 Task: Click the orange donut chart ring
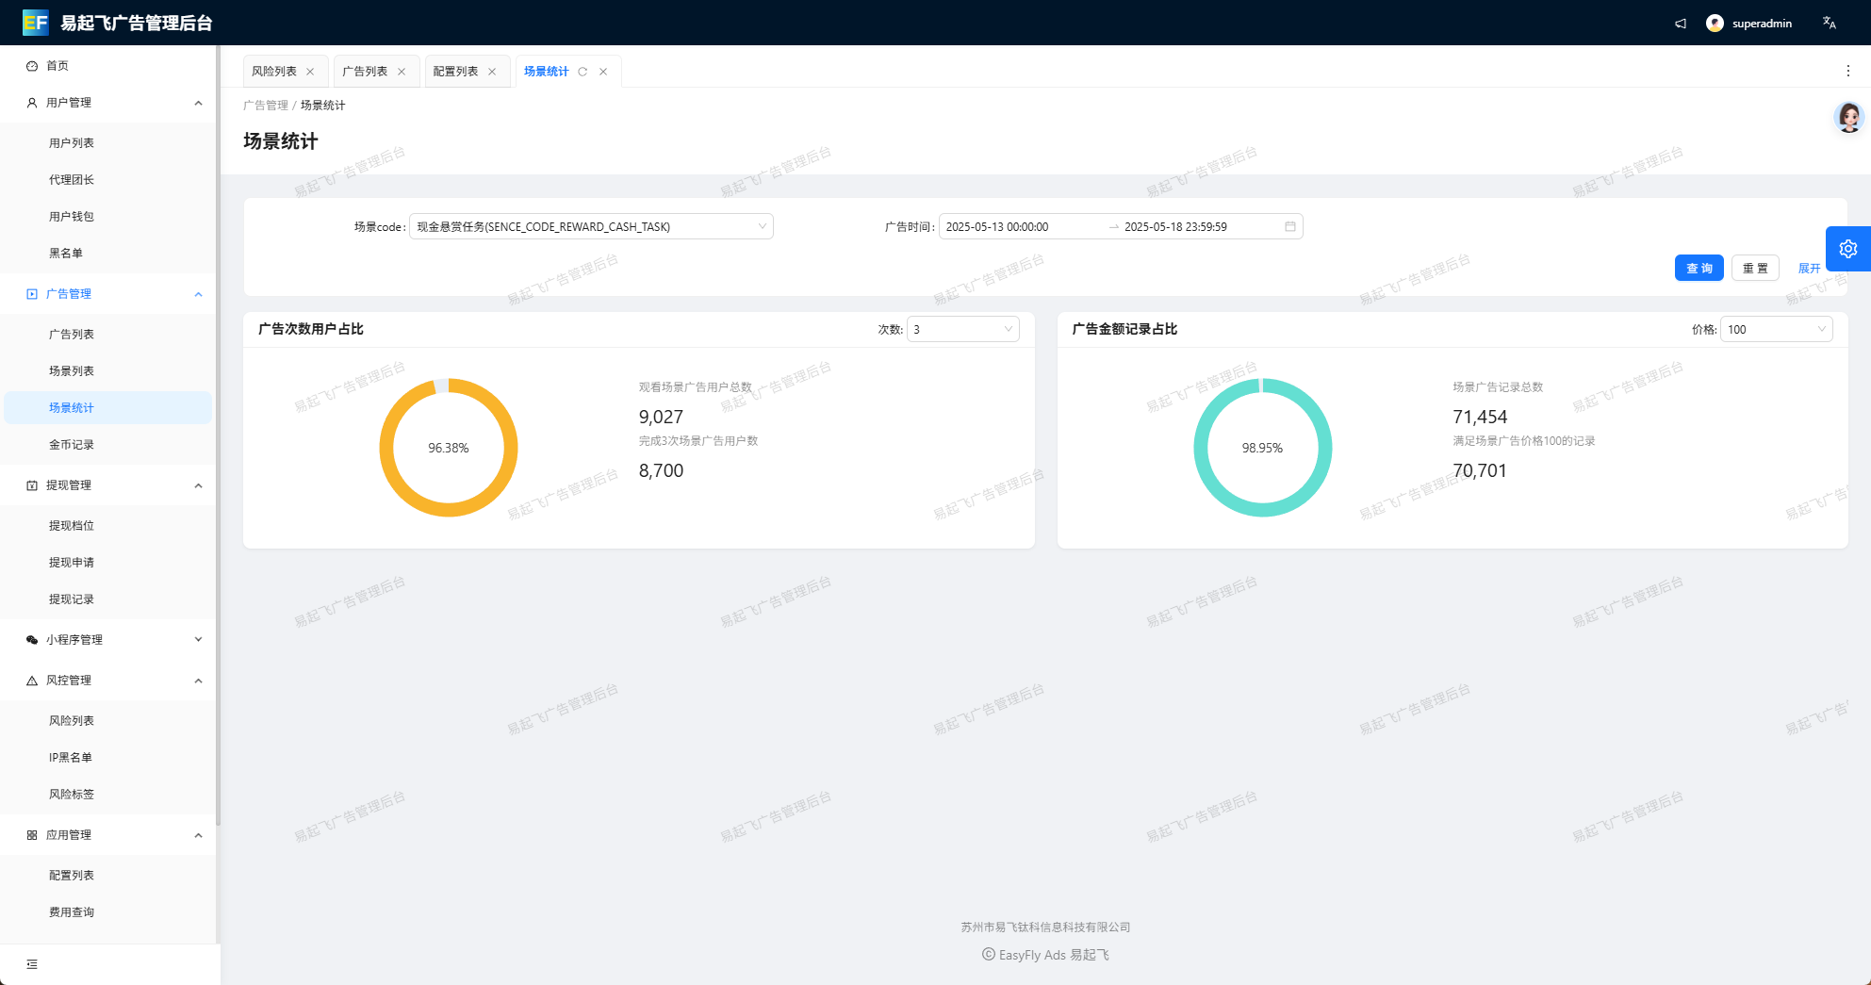(x=386, y=448)
